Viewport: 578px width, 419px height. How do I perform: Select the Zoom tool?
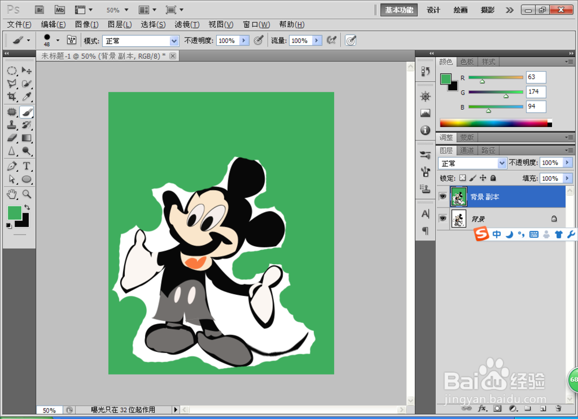[27, 194]
